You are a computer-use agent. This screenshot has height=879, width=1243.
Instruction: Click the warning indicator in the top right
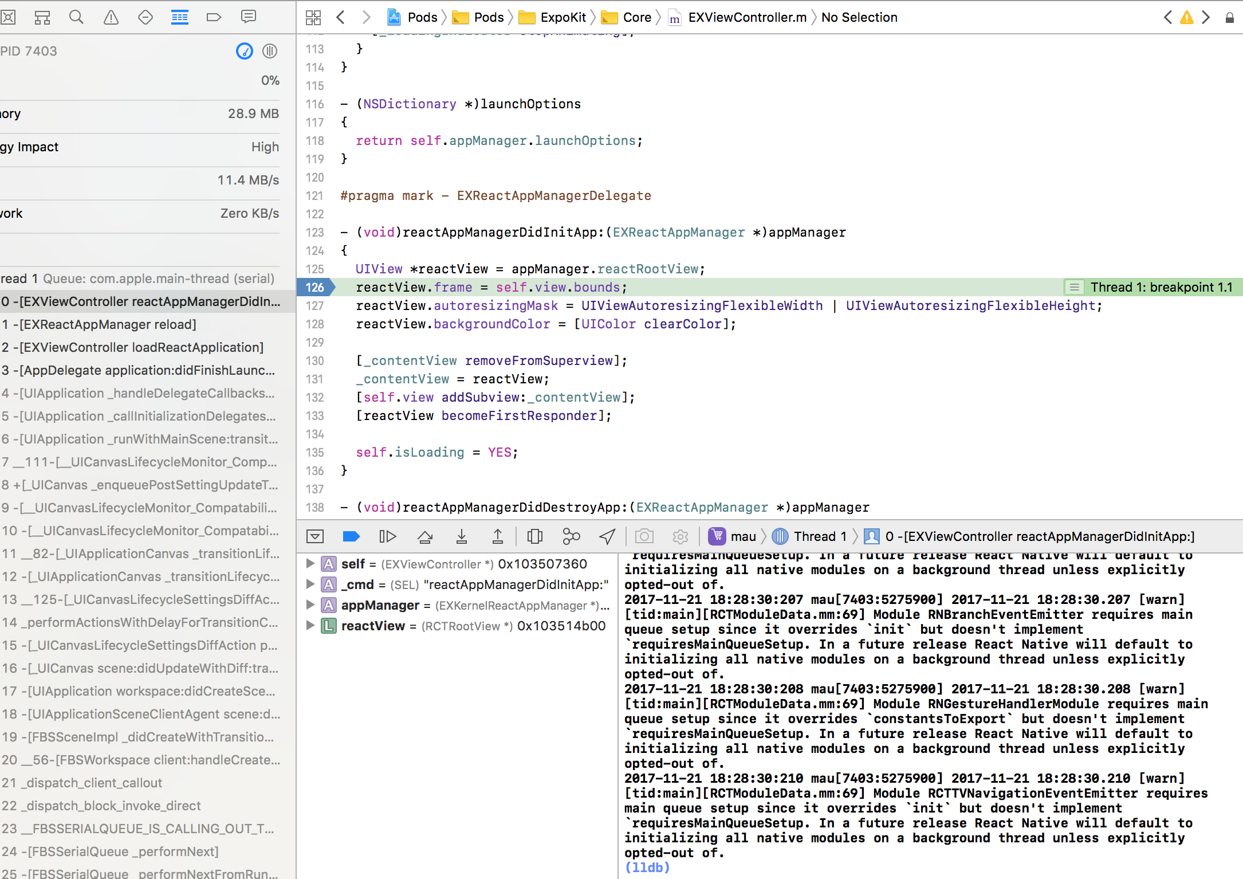click(x=1186, y=17)
